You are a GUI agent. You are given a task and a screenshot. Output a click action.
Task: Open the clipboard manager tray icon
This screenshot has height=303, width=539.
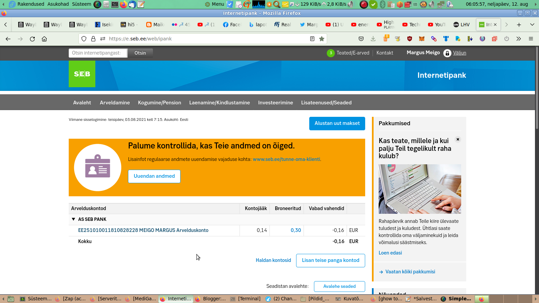pos(391,4)
